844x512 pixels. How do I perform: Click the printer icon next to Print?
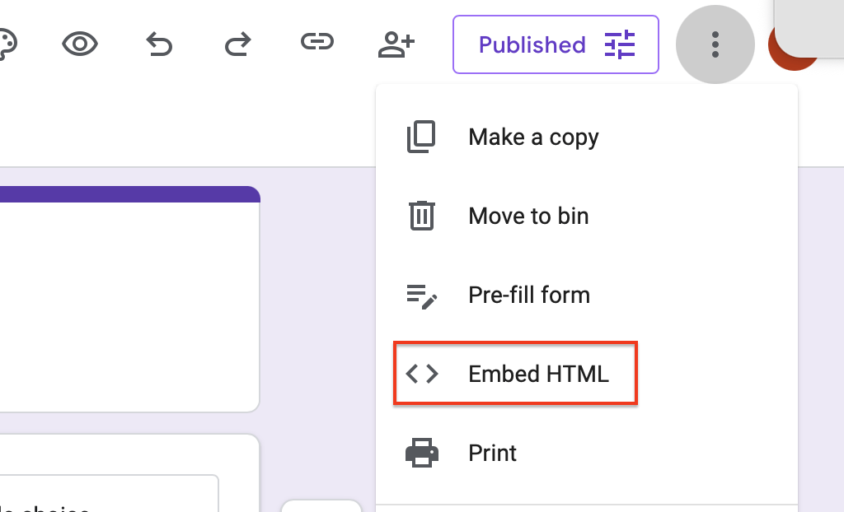coord(422,452)
